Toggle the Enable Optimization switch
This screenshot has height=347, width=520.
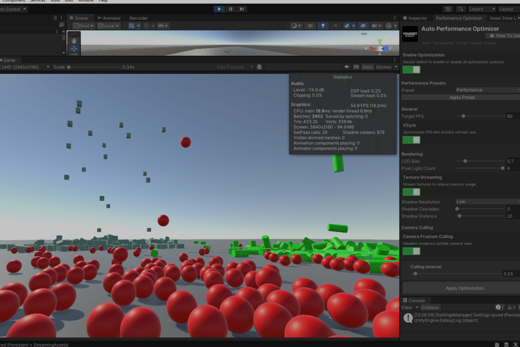click(411, 70)
